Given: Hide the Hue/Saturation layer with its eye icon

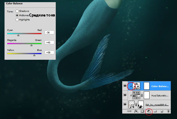Looking at the screenshot, I should pyautogui.click(x=125, y=95).
